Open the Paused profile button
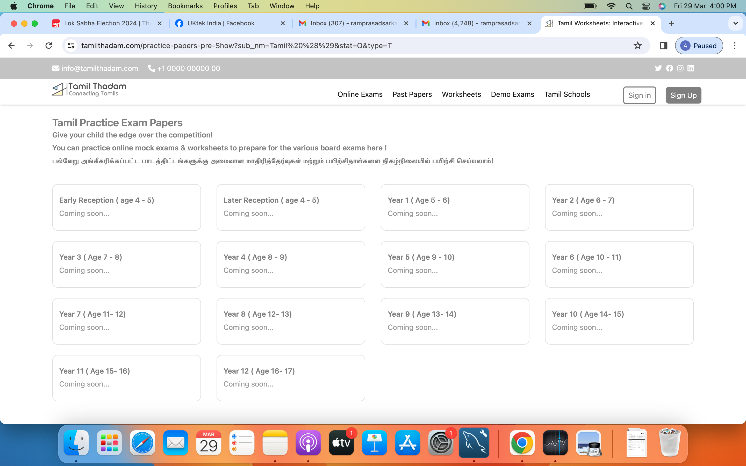Screen dimensions: 746x466 699,46
